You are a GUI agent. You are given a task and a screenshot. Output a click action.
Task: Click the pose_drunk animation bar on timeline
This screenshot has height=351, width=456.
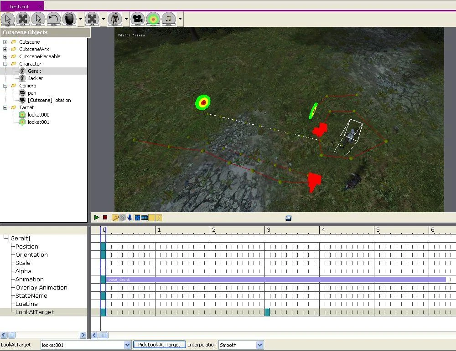(x=276, y=280)
